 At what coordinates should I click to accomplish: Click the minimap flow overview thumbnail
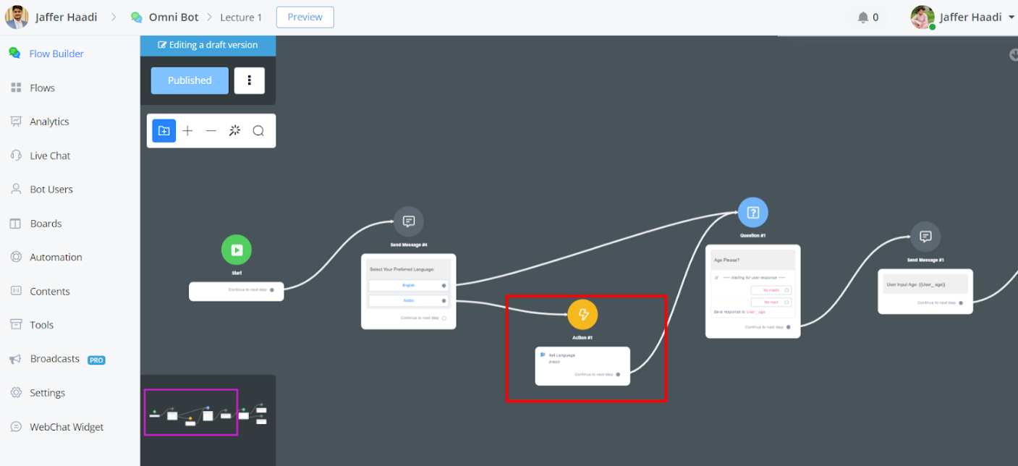191,412
